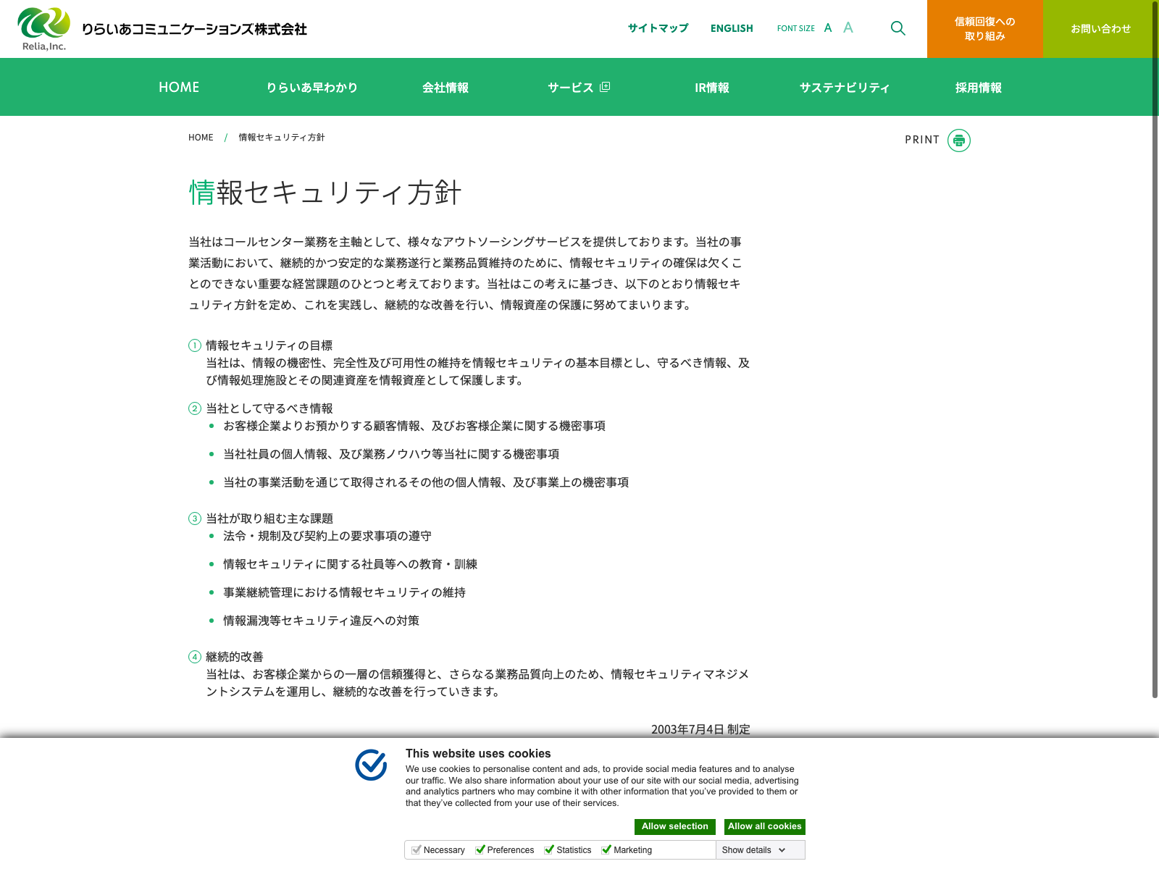
Task: Open the IR情報 navigation menu
Action: (711, 88)
